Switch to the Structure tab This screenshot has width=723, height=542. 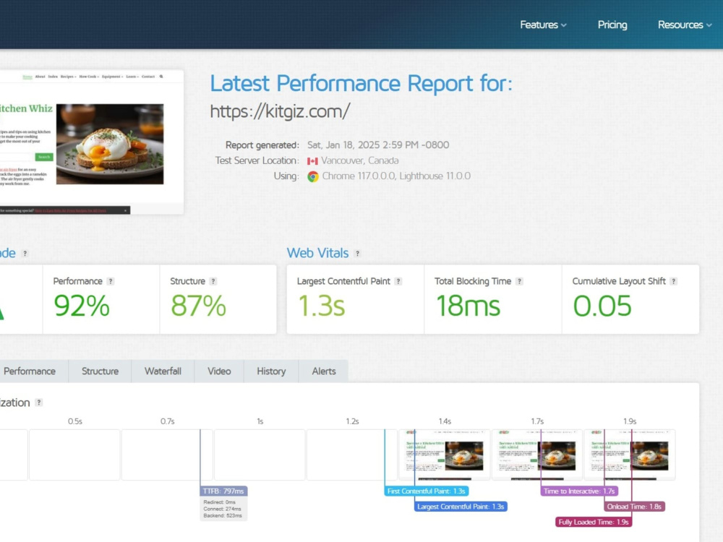click(x=100, y=371)
